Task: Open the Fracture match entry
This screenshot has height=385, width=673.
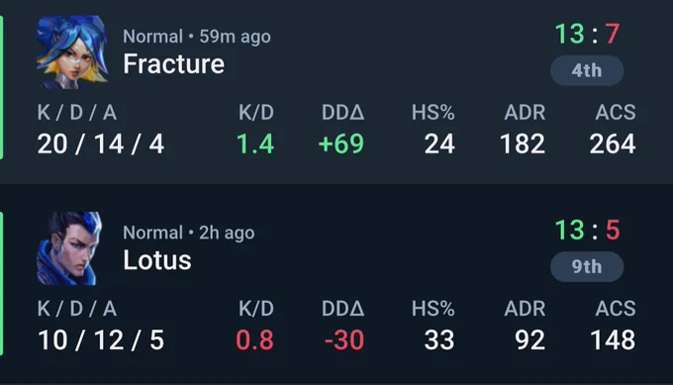Action: (336, 88)
